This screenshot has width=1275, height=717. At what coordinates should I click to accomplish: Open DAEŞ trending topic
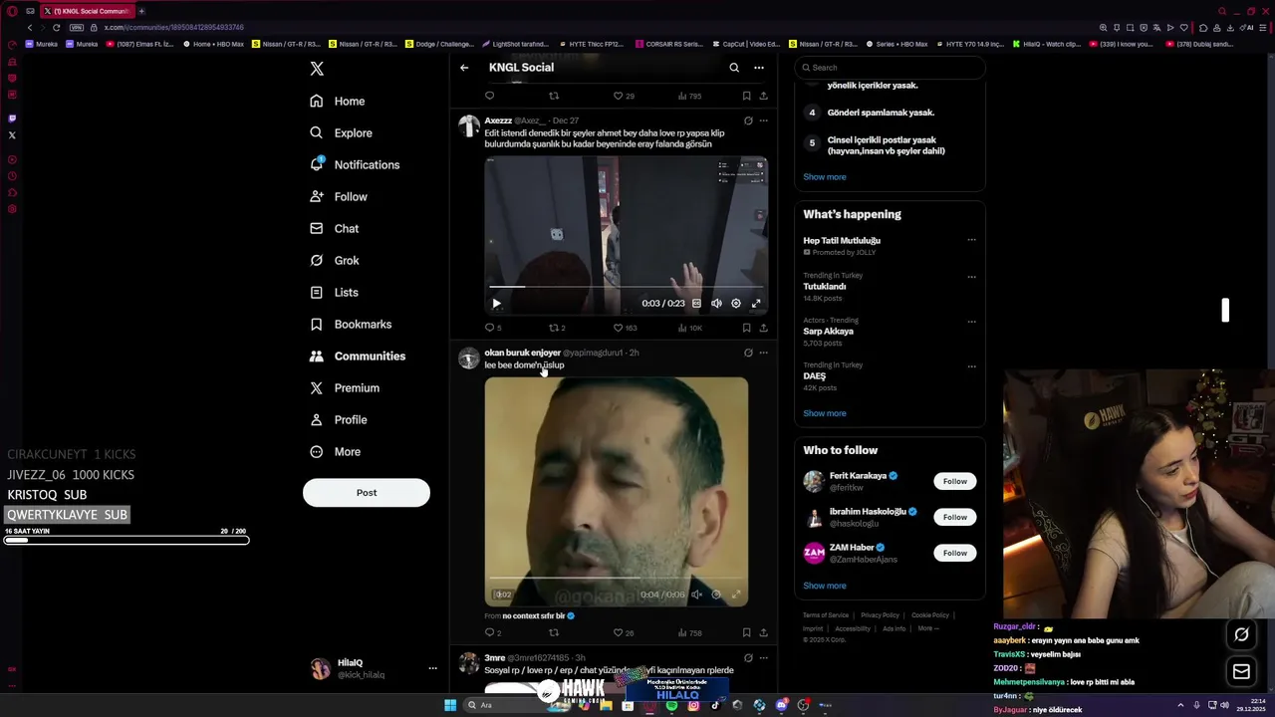(815, 376)
